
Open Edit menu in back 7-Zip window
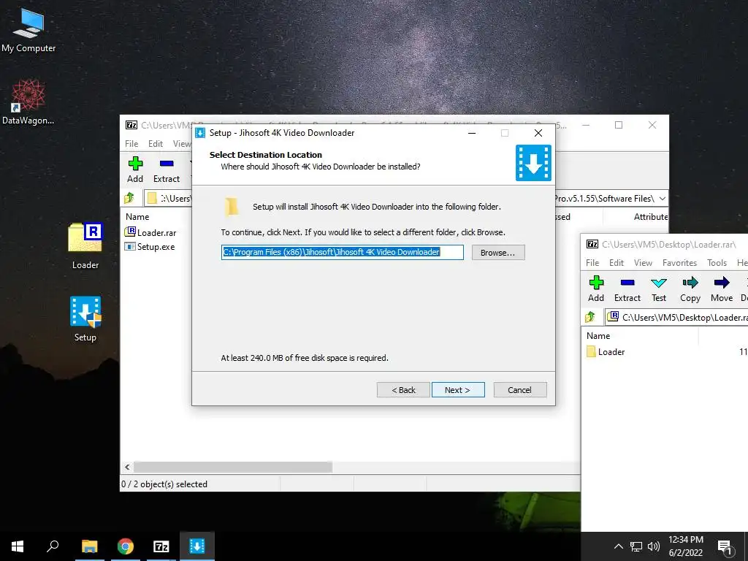156,144
